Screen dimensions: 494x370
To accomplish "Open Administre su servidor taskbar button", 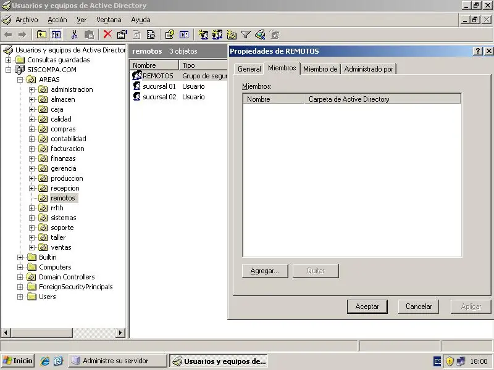I will [117, 361].
